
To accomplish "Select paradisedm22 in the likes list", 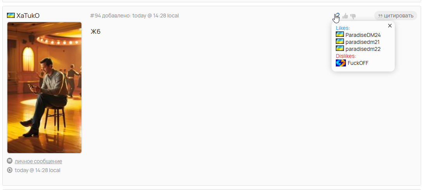I will pos(363,49).
